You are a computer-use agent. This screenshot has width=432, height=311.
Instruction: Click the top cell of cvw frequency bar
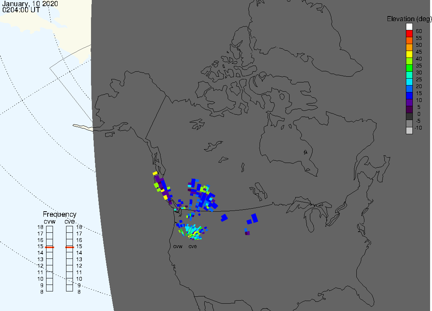(50, 229)
